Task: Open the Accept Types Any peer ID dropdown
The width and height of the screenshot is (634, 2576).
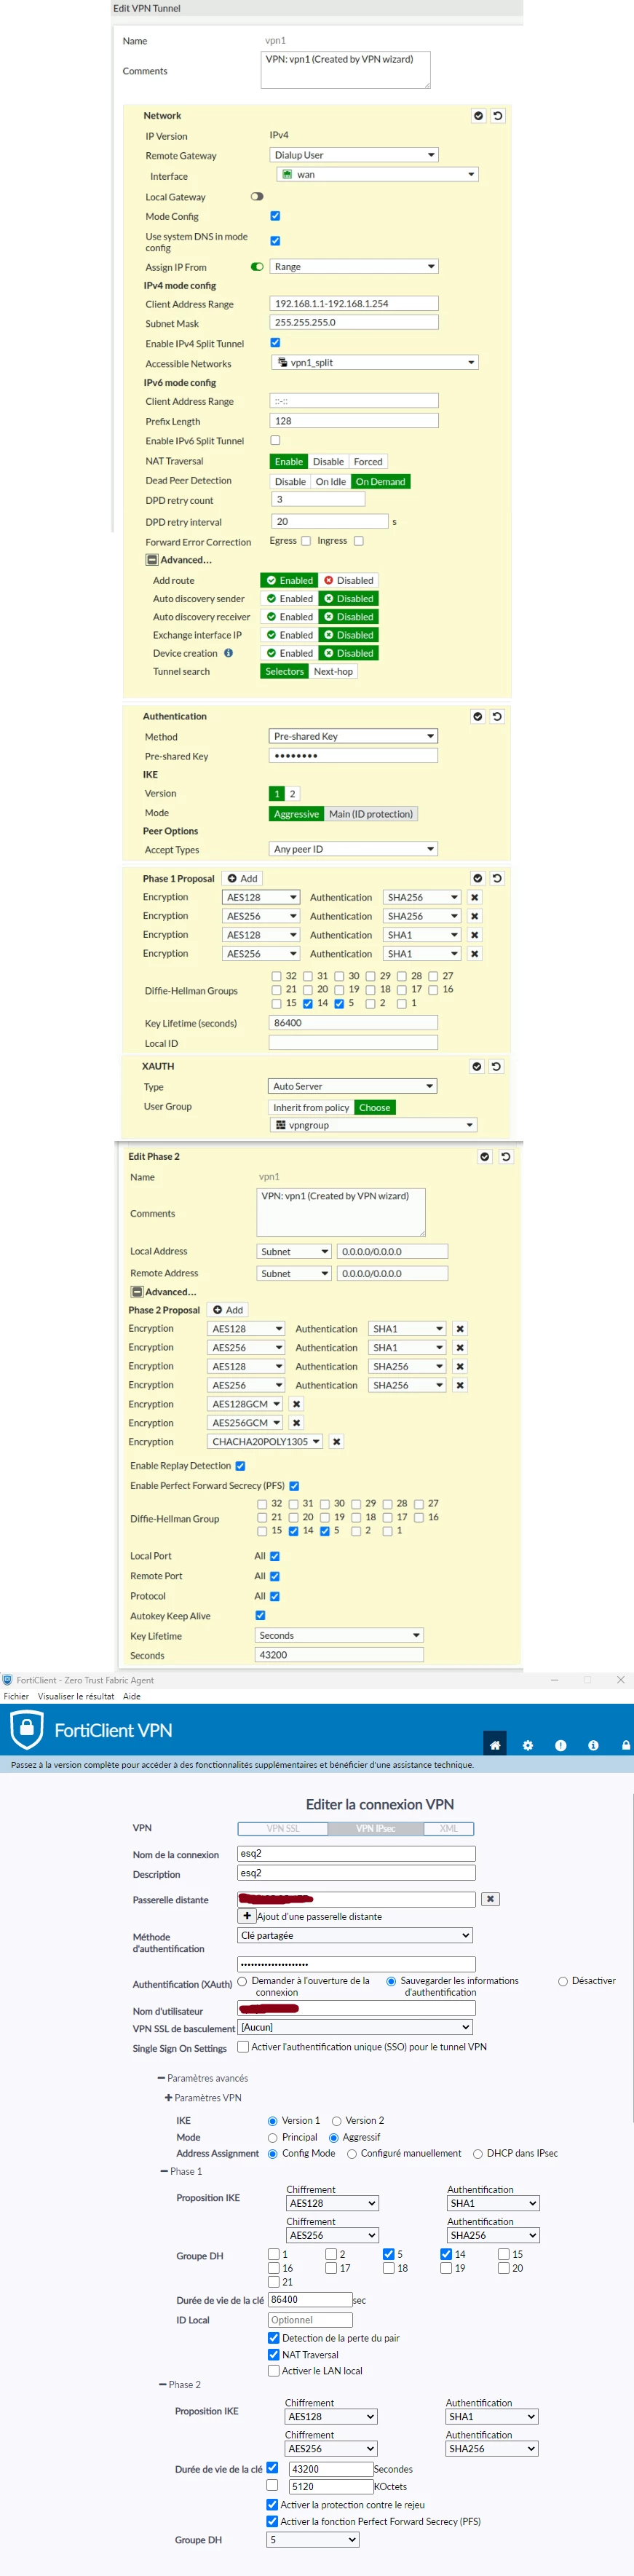Action: tap(353, 849)
